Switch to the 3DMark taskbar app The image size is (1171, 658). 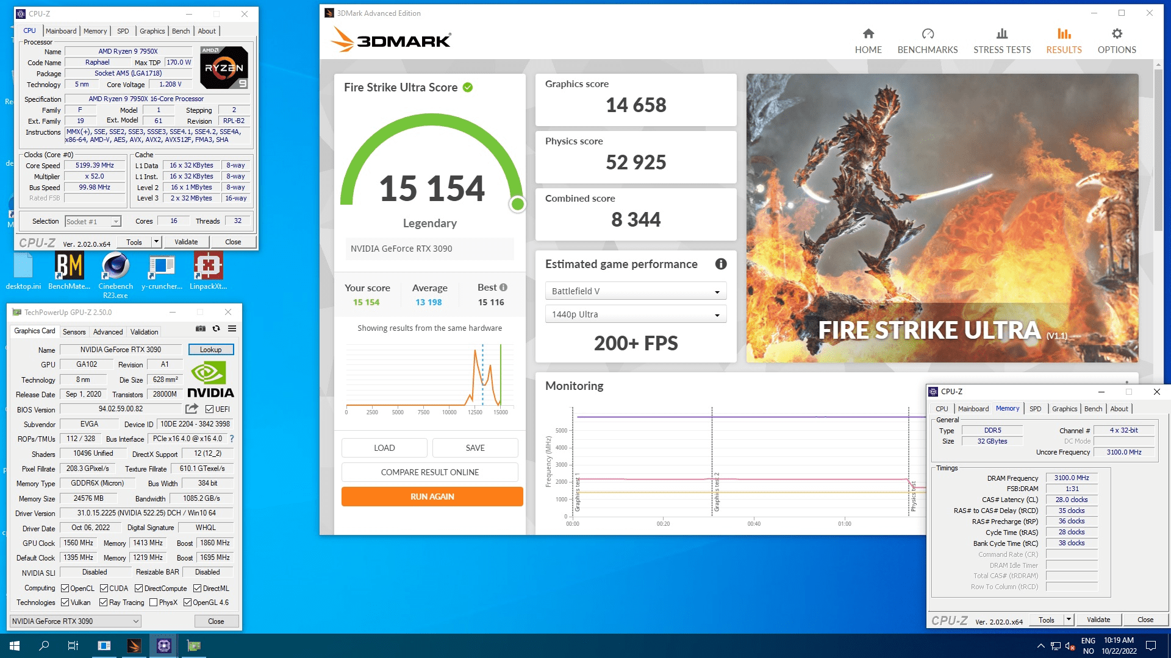pos(134,646)
